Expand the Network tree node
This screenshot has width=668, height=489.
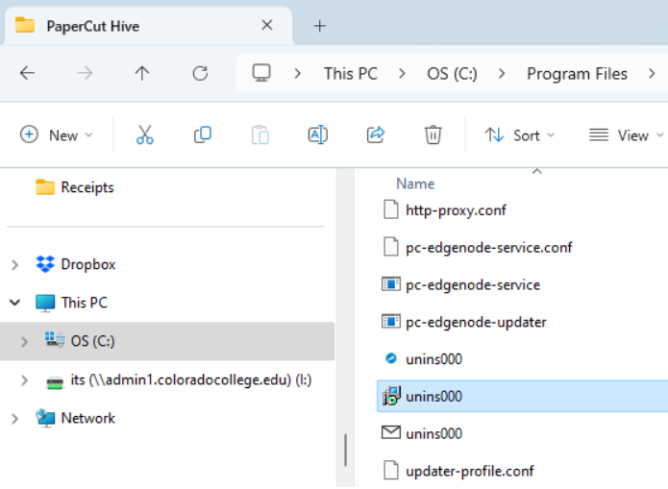click(15, 419)
